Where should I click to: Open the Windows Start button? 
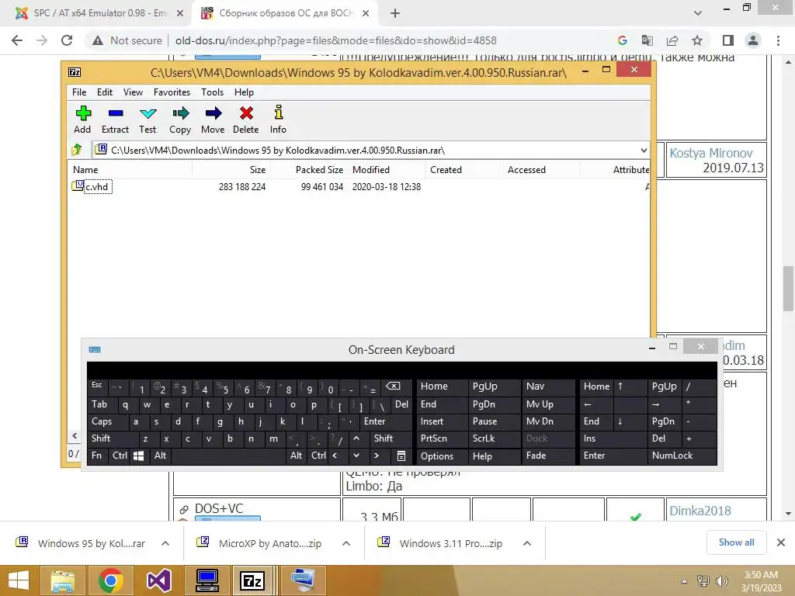(x=19, y=580)
